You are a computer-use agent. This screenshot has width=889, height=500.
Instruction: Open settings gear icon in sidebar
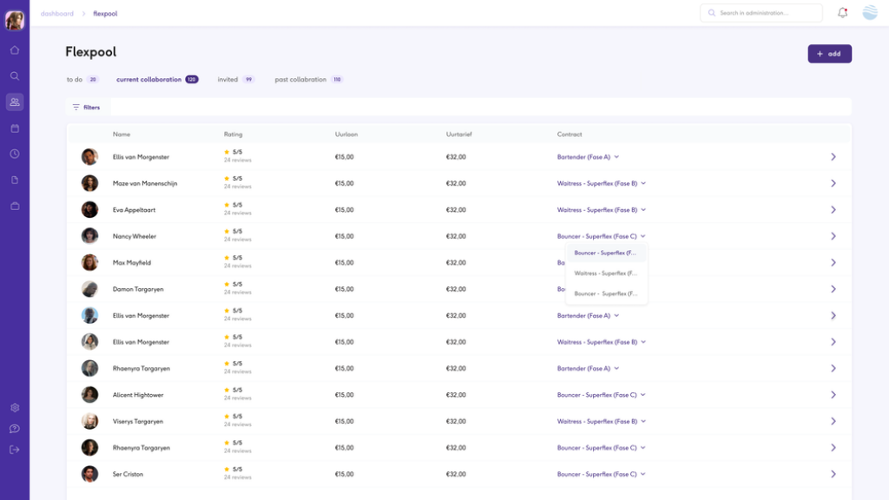[15, 408]
